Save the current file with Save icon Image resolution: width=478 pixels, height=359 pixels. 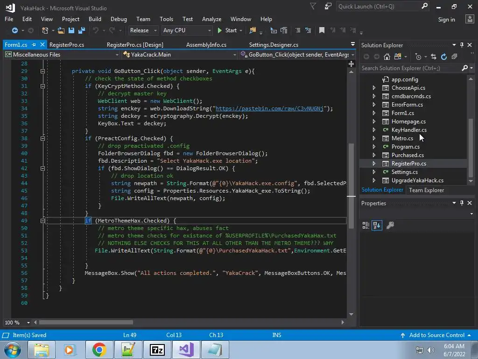(71, 30)
